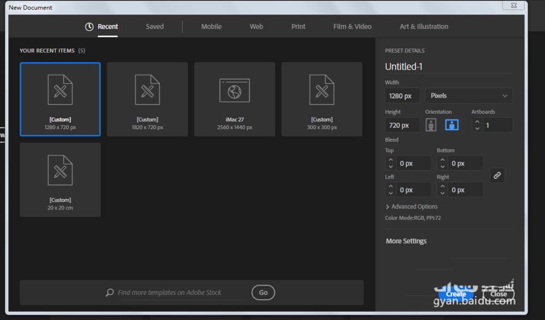Decrease Right bleed value with down arrow

coord(443,193)
